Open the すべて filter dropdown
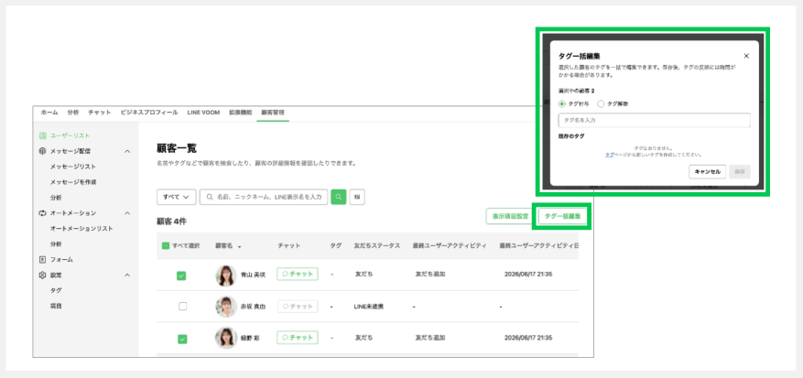Viewport: 803px width, 378px height. coord(177,197)
